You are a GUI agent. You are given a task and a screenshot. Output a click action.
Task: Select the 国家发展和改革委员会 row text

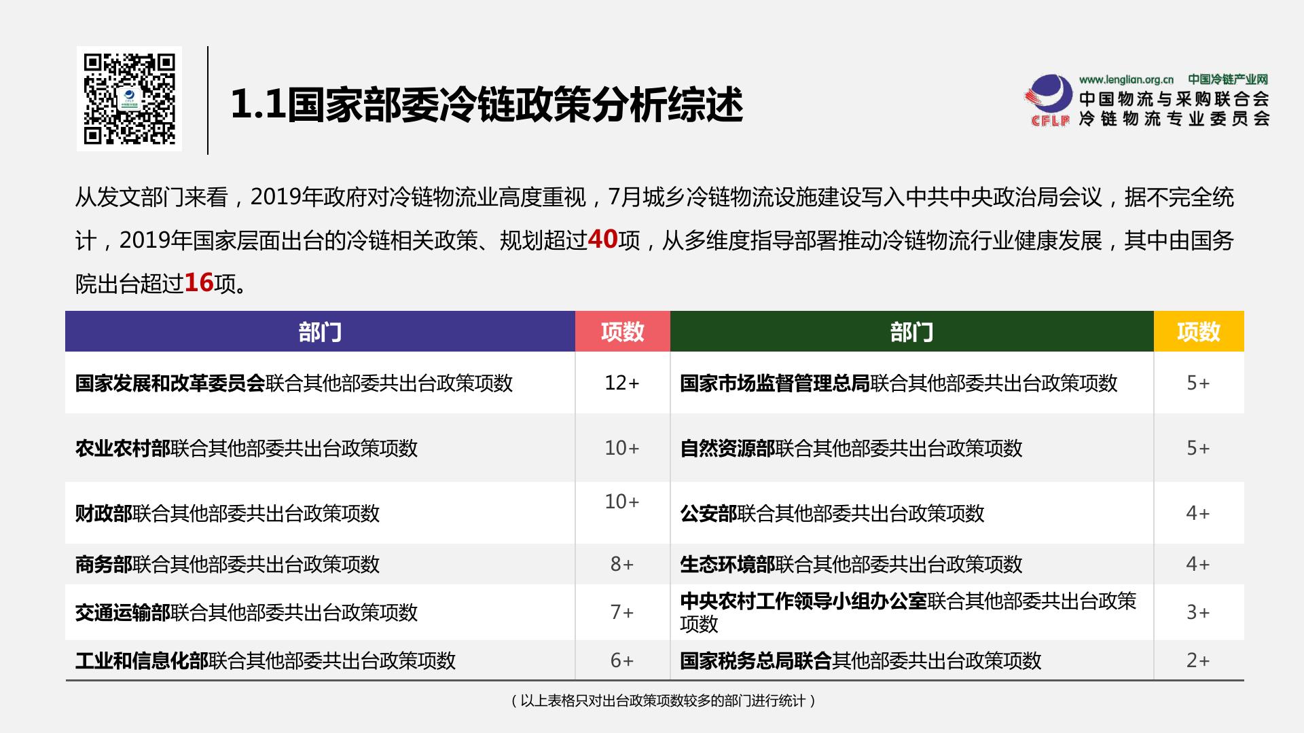click(x=294, y=383)
